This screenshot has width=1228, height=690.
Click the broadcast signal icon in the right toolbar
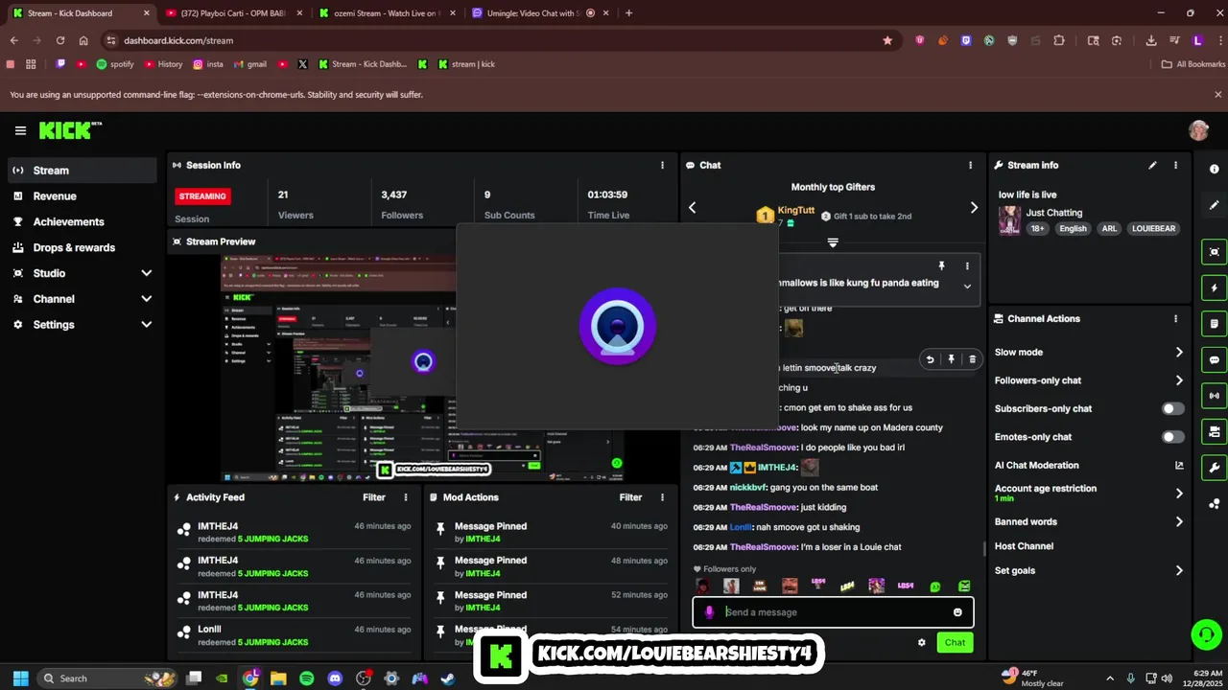click(1215, 395)
